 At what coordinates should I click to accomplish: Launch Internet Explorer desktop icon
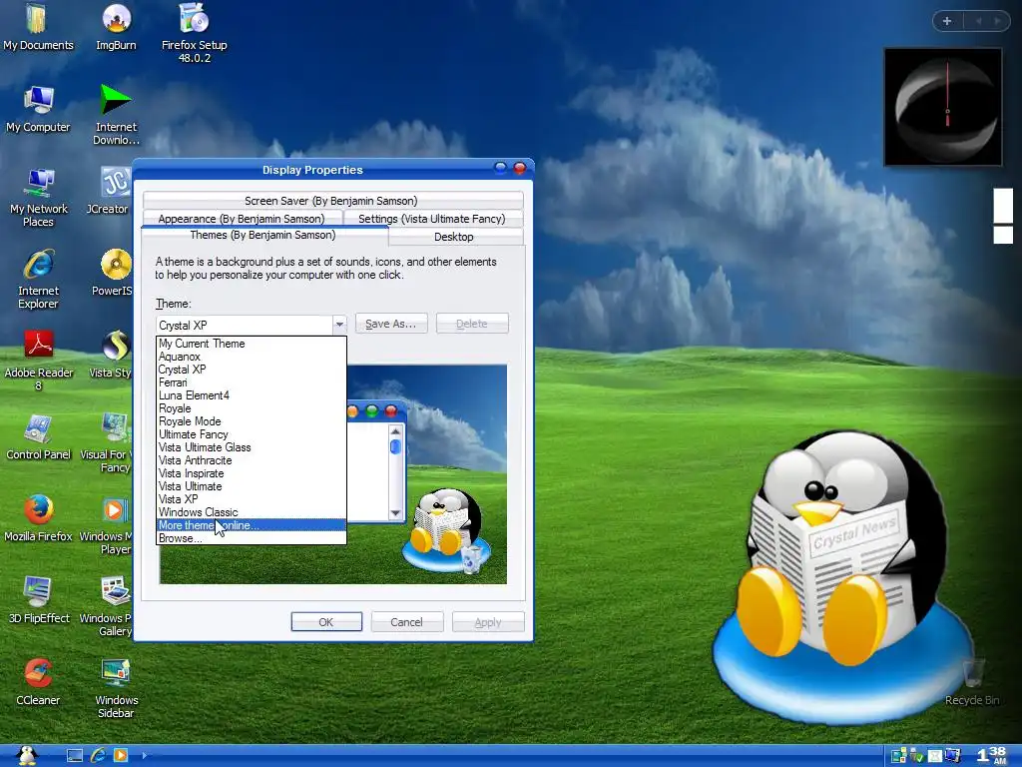(x=39, y=279)
